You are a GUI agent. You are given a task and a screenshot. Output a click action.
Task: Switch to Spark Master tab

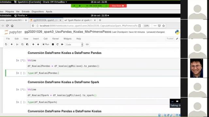point(80,20)
